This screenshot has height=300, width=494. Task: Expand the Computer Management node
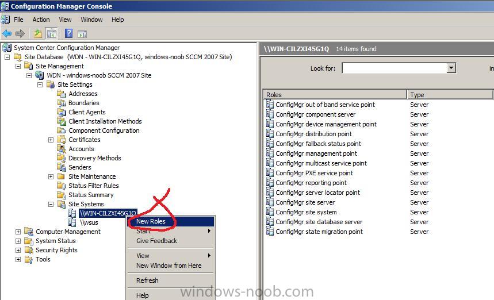coord(18,232)
